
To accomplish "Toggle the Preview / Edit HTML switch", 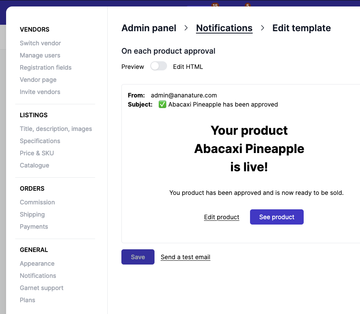I will click(x=158, y=67).
